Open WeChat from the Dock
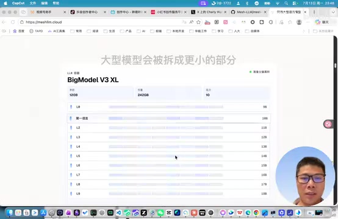 [x=160, y=213]
